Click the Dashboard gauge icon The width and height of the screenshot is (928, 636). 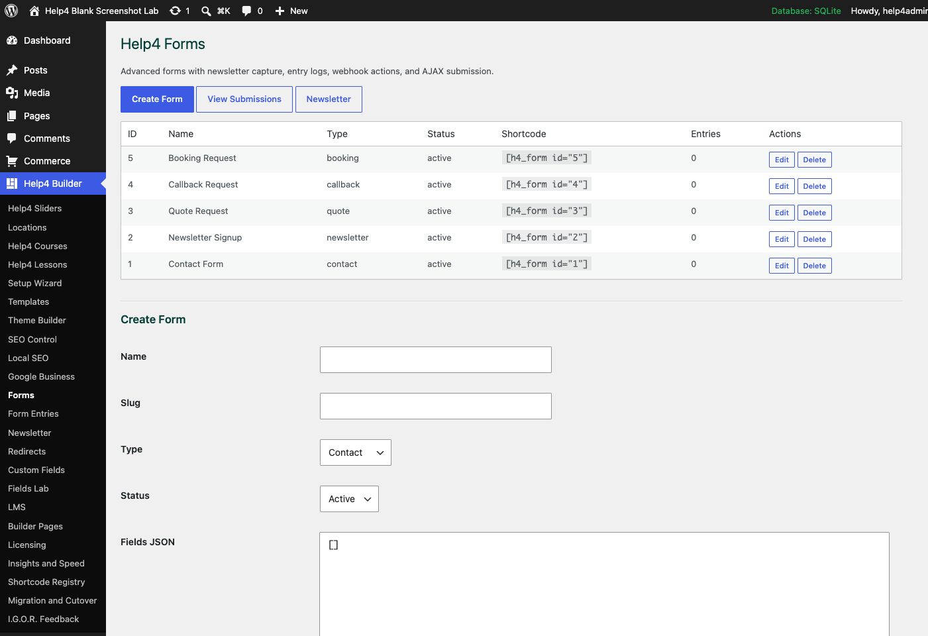(x=12, y=40)
